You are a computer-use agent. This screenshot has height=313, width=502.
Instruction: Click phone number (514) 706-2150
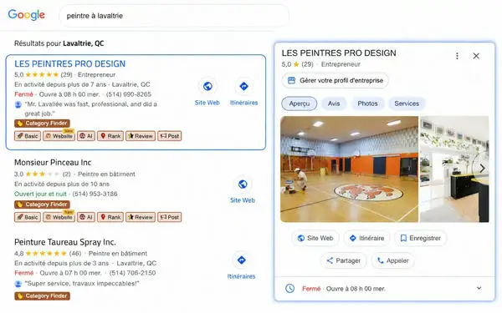click(x=132, y=273)
